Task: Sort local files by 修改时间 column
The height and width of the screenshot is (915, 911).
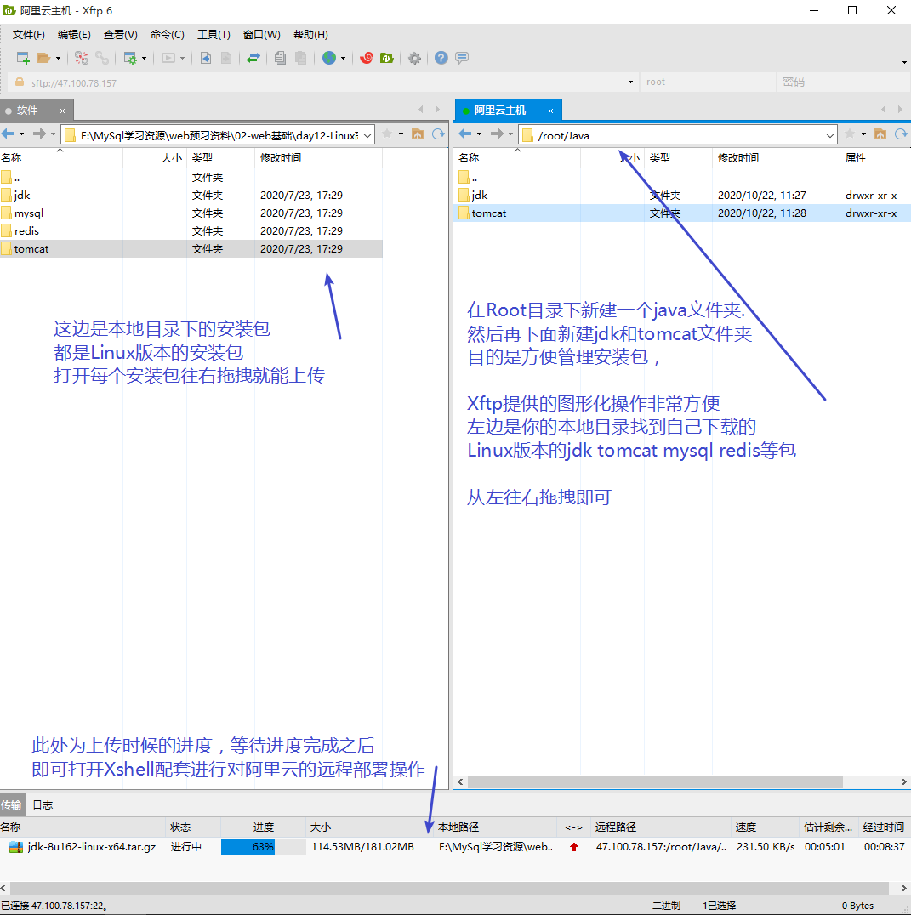Action: (319, 157)
